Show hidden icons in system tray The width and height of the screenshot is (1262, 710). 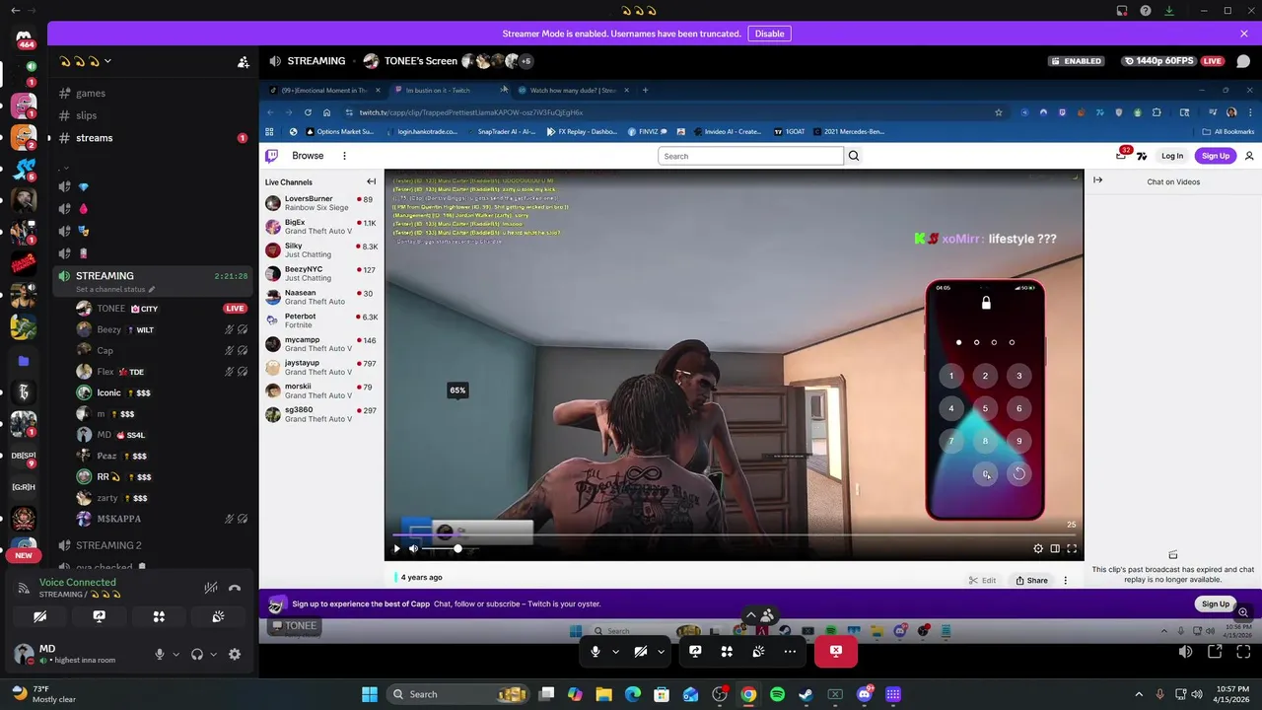pos(1139,694)
